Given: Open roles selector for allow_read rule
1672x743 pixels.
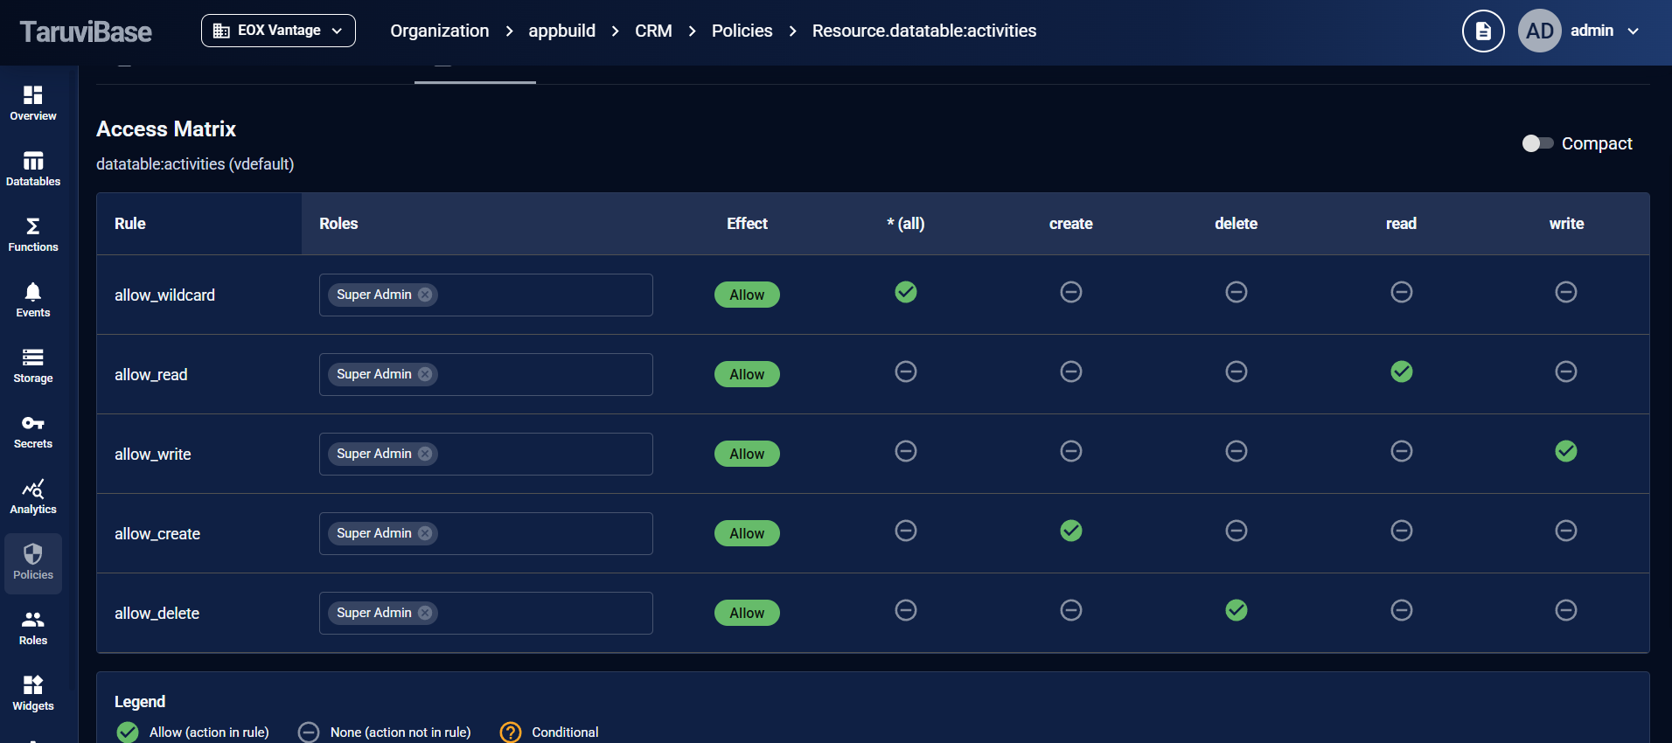Looking at the screenshot, I should 486,374.
